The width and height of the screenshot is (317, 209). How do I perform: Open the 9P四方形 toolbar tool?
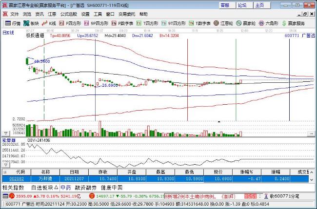[x=96, y=23]
